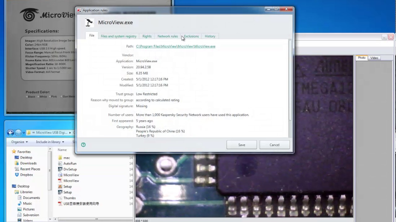Open the Network rules tab
Viewport: 396px width, 222px height.
tap(168, 36)
